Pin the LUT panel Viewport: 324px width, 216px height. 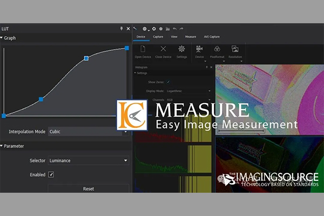122,29
